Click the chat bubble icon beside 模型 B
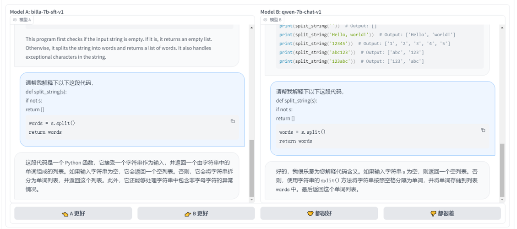This screenshot has width=517, height=229. [x=266, y=20]
